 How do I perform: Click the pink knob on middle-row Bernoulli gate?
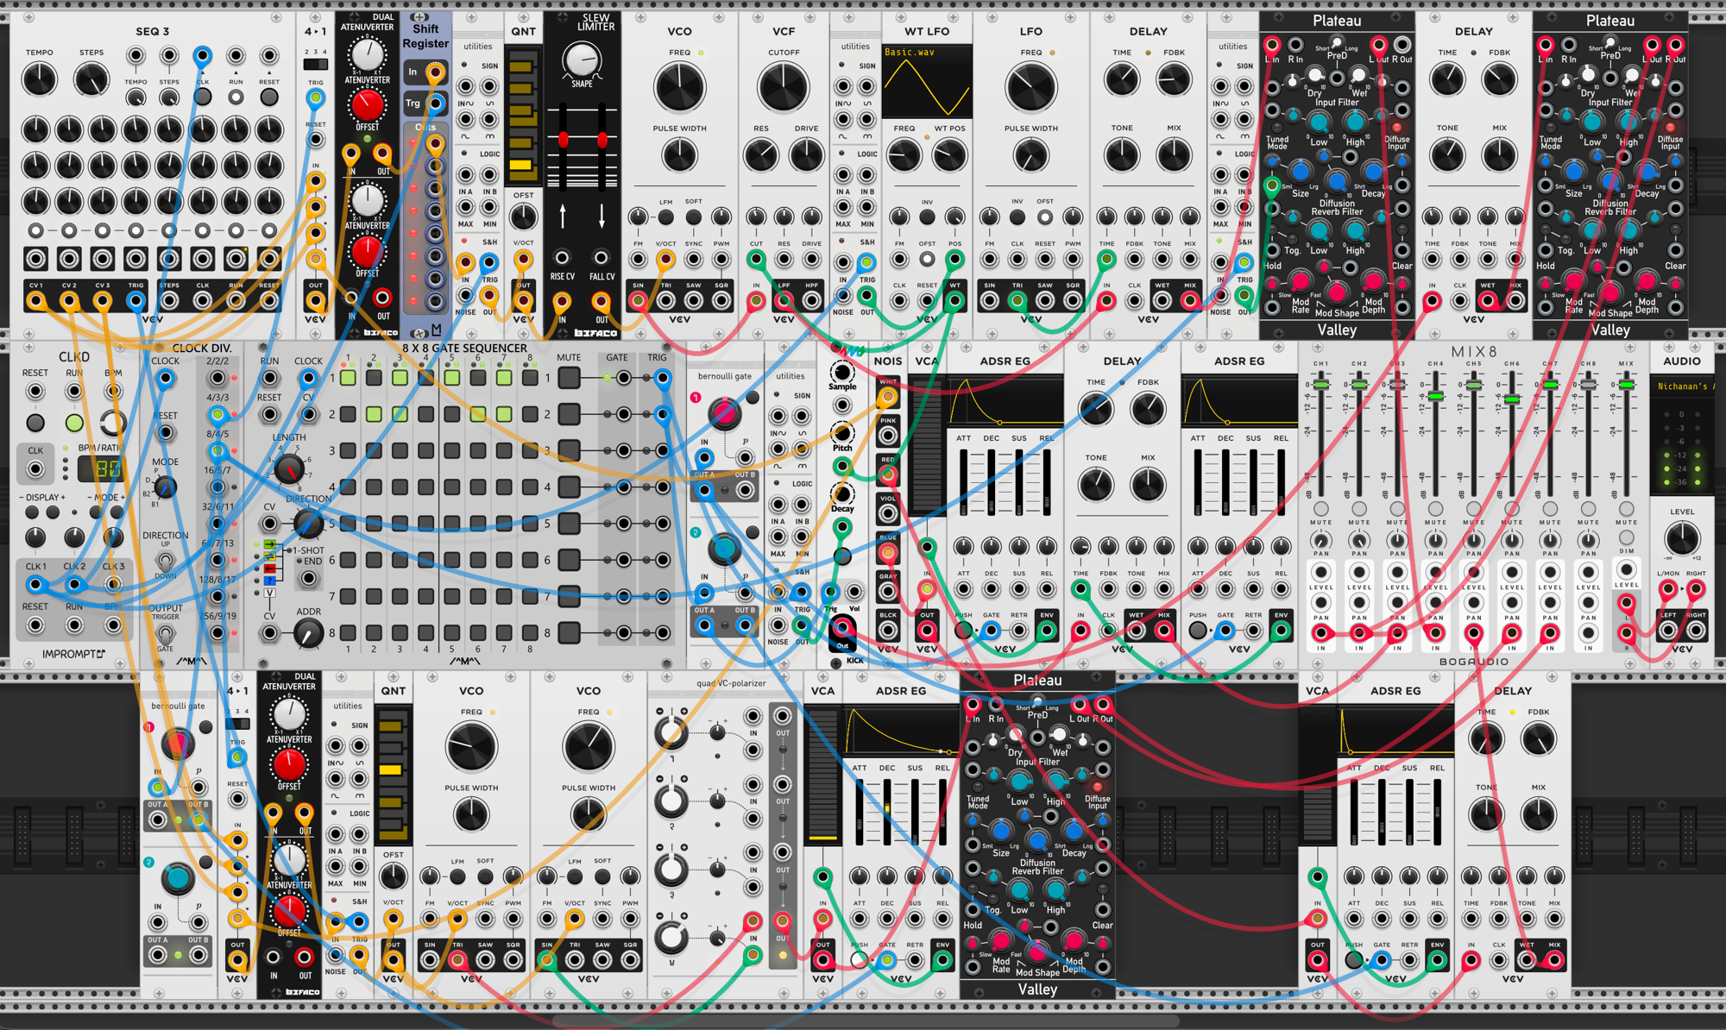click(x=724, y=413)
